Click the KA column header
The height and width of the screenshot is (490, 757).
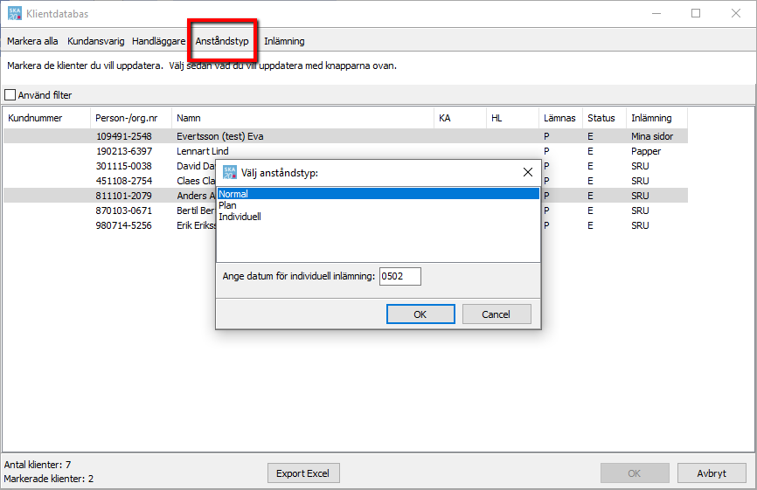(460, 118)
